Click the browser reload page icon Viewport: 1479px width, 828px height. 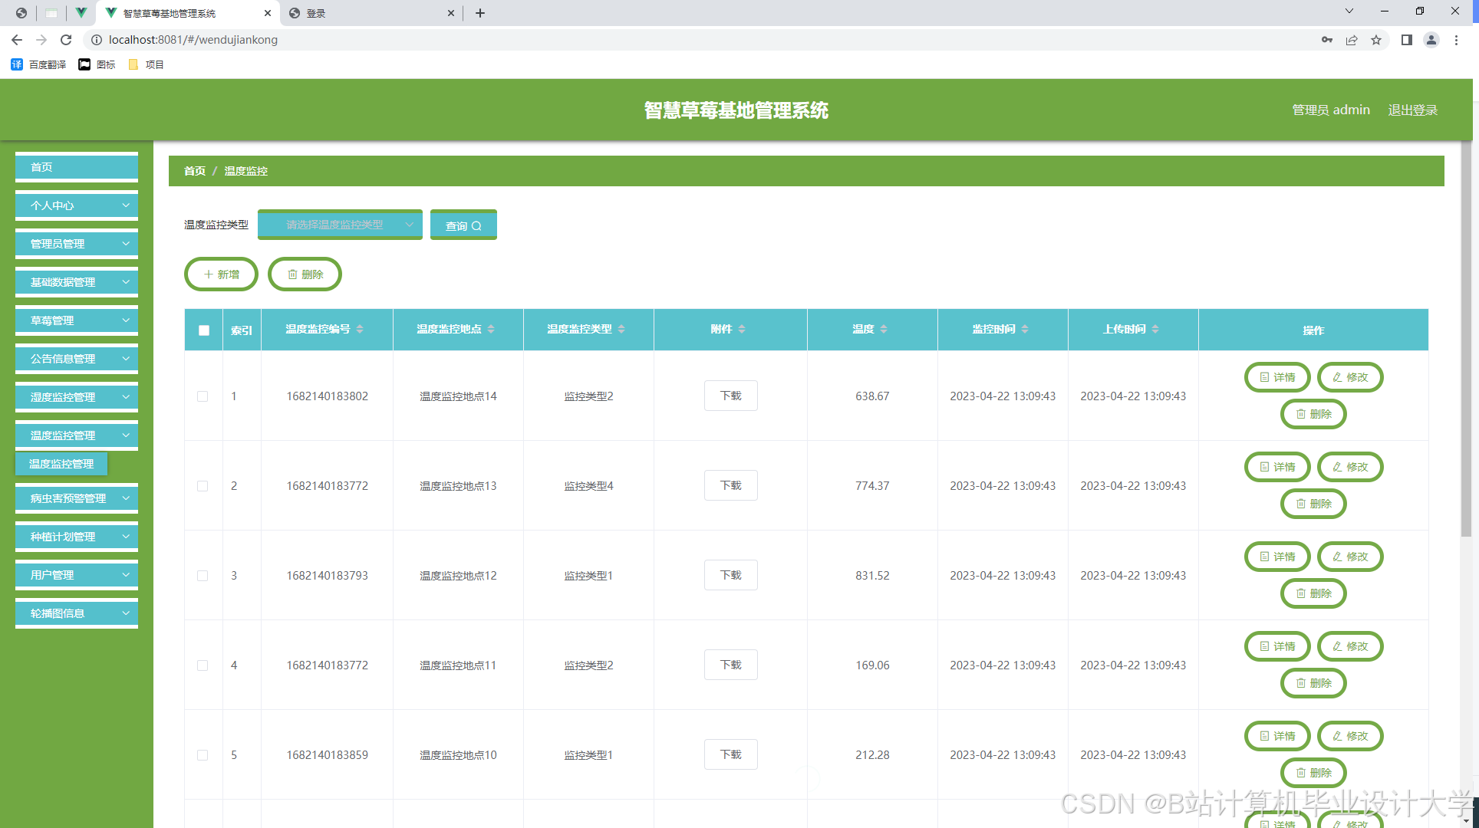coord(66,40)
